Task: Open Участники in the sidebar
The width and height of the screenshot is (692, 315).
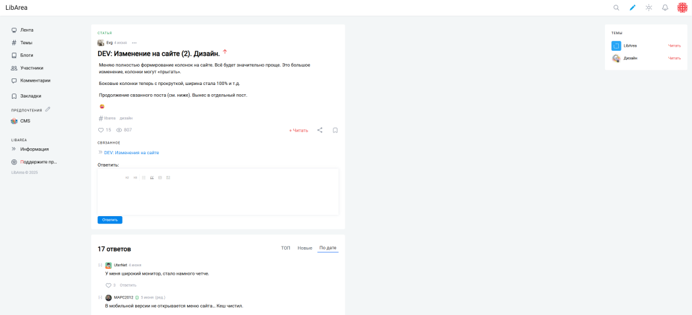Action: coord(32,68)
